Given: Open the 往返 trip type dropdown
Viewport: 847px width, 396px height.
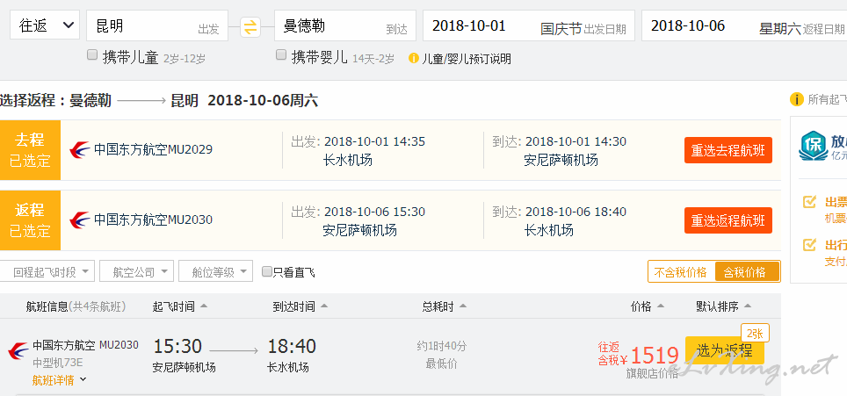Looking at the screenshot, I should 45,25.
